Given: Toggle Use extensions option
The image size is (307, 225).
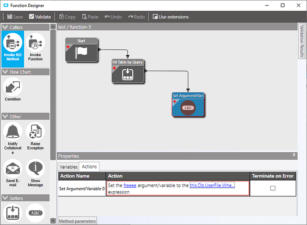Looking at the screenshot, I should click(171, 17).
